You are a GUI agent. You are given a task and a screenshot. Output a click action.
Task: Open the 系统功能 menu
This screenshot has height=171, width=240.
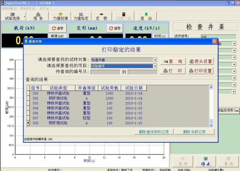pos(9,8)
